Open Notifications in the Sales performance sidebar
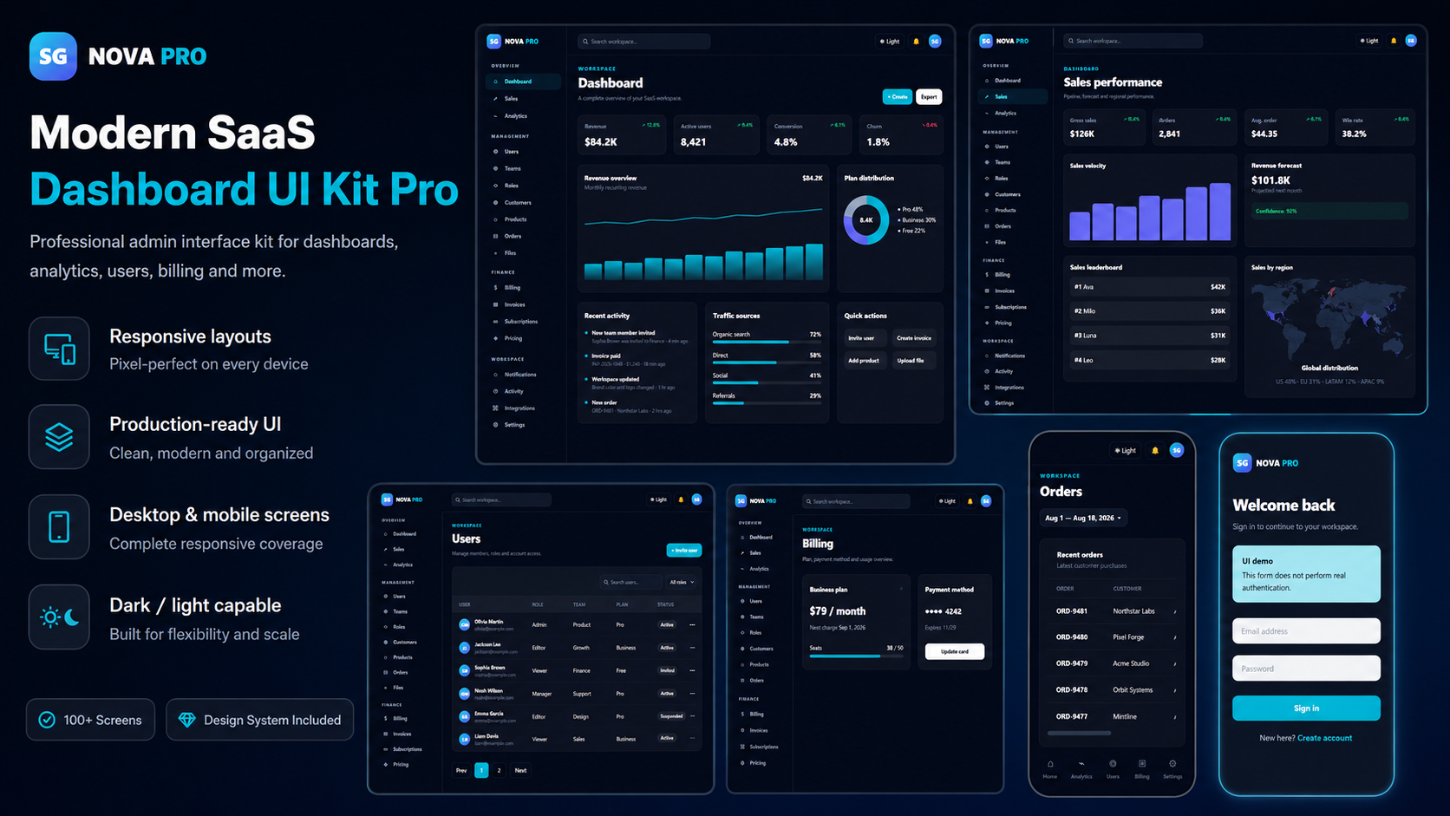The height and width of the screenshot is (816, 1450). click(x=1013, y=356)
